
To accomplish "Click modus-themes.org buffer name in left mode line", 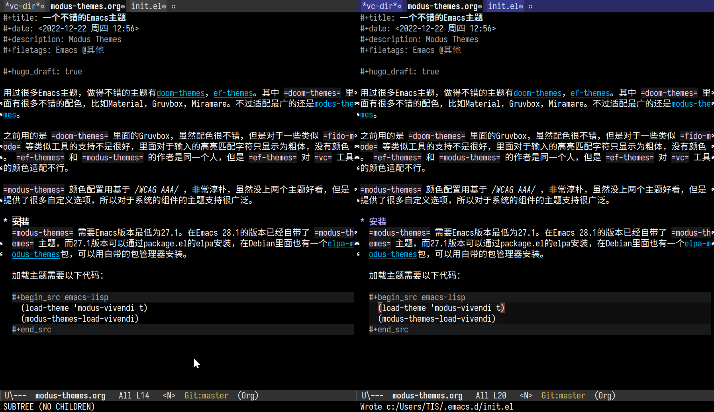I will [x=71, y=396].
